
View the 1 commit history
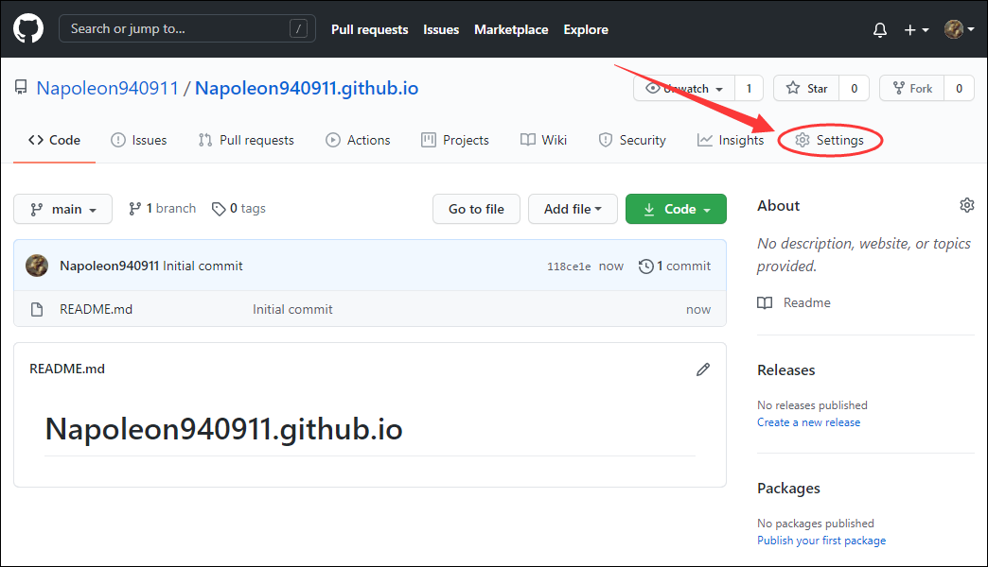675,266
